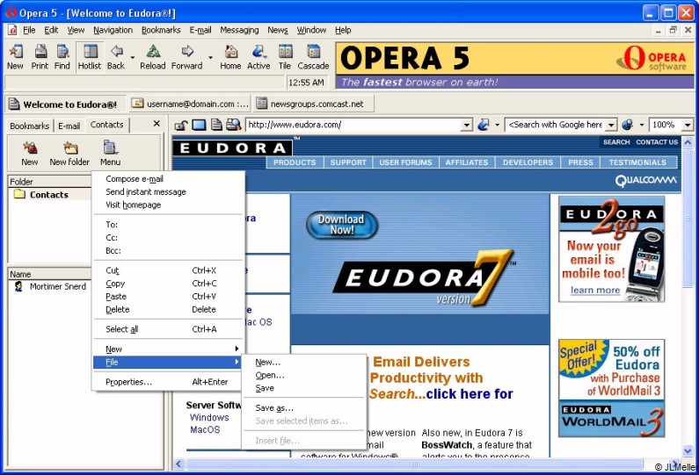The height and width of the screenshot is (475, 699).
Task: Click the Active toolbar icon
Action: pyautogui.click(x=258, y=57)
